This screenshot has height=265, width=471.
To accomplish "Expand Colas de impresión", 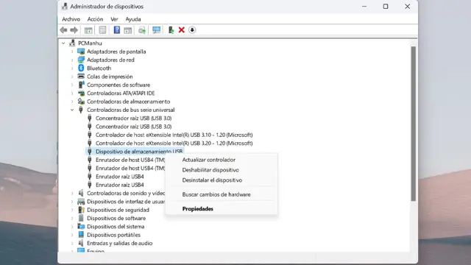I will pos(72,77).
